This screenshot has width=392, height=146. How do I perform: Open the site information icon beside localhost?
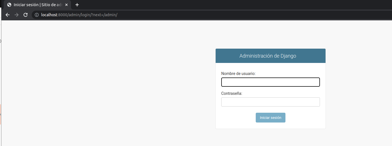[x=36, y=15]
